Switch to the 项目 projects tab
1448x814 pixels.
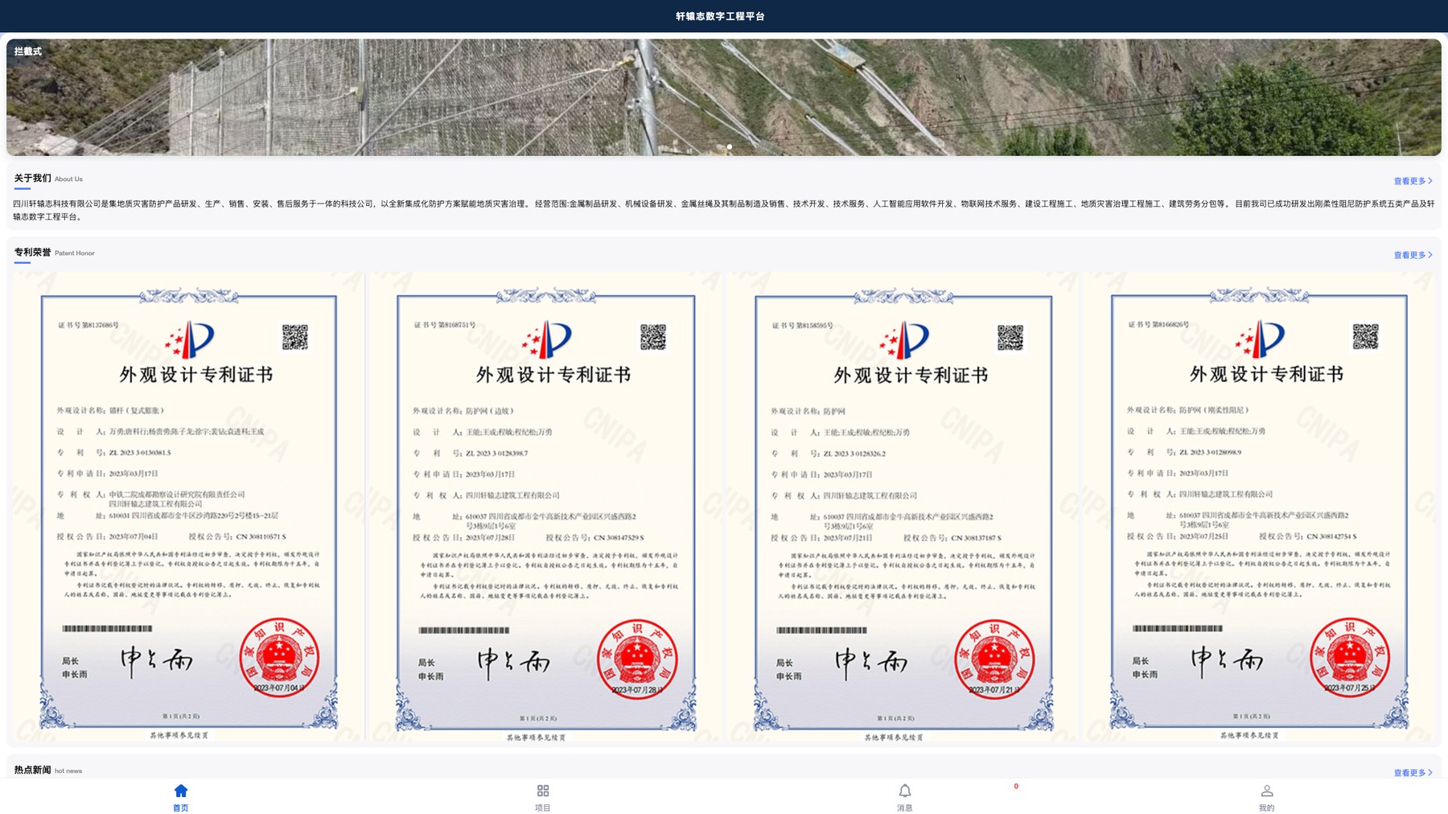[543, 798]
